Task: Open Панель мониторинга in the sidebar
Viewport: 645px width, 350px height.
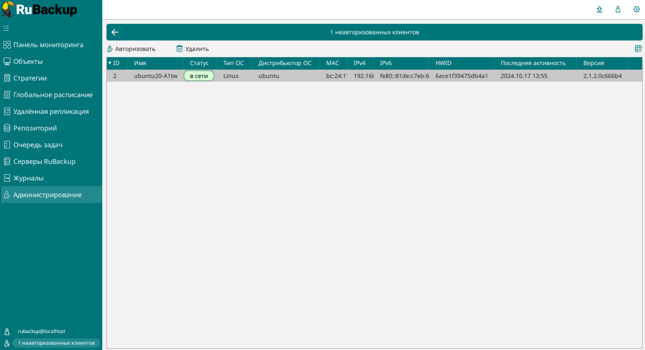Action: 48,45
